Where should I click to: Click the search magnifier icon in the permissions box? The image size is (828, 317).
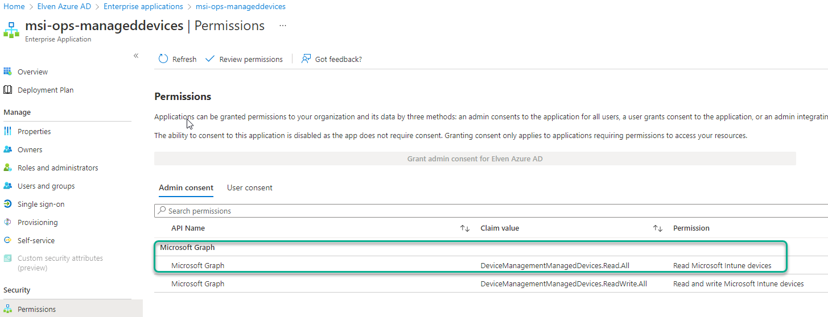pyautogui.click(x=162, y=211)
